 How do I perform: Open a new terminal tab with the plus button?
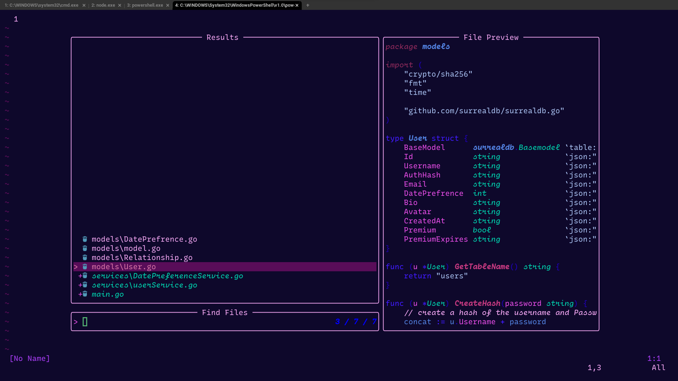coord(308,5)
